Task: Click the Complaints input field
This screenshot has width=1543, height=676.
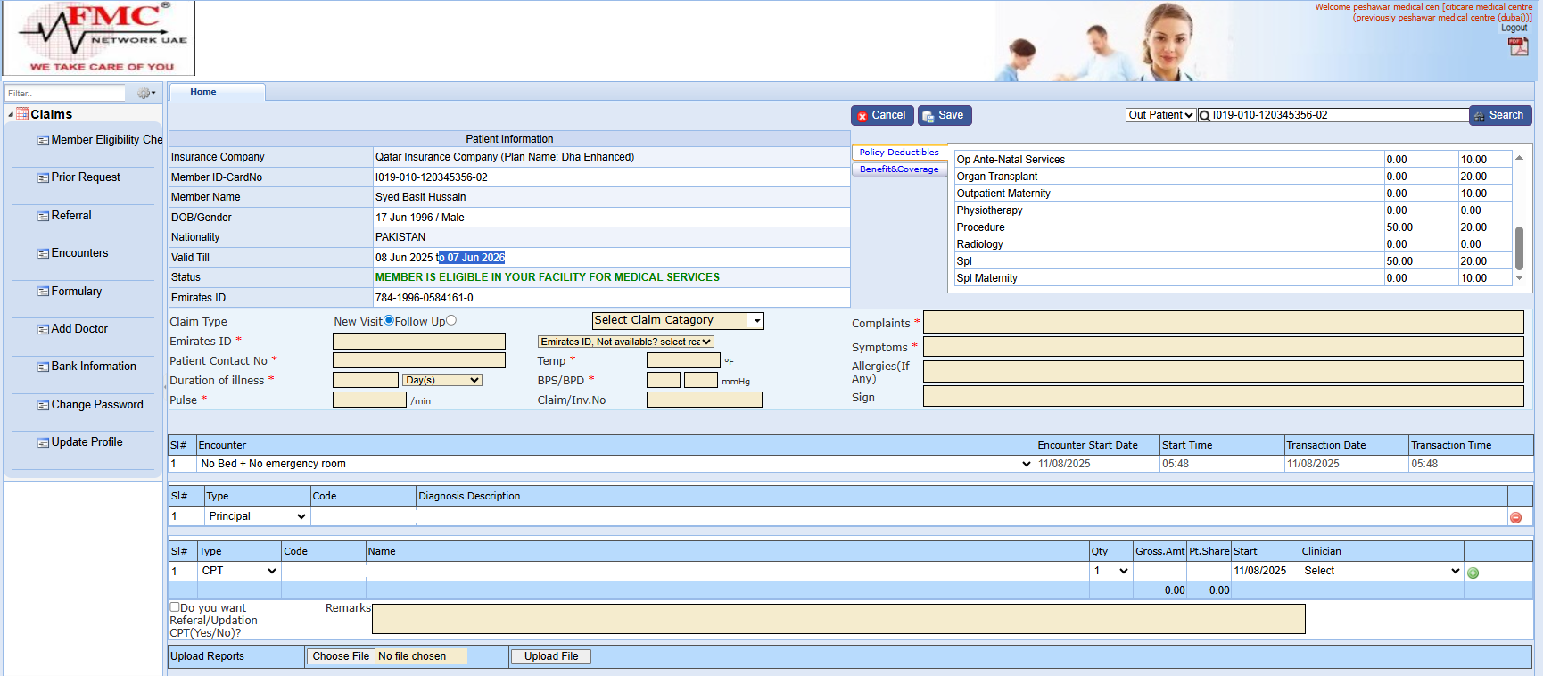Action: [1223, 322]
